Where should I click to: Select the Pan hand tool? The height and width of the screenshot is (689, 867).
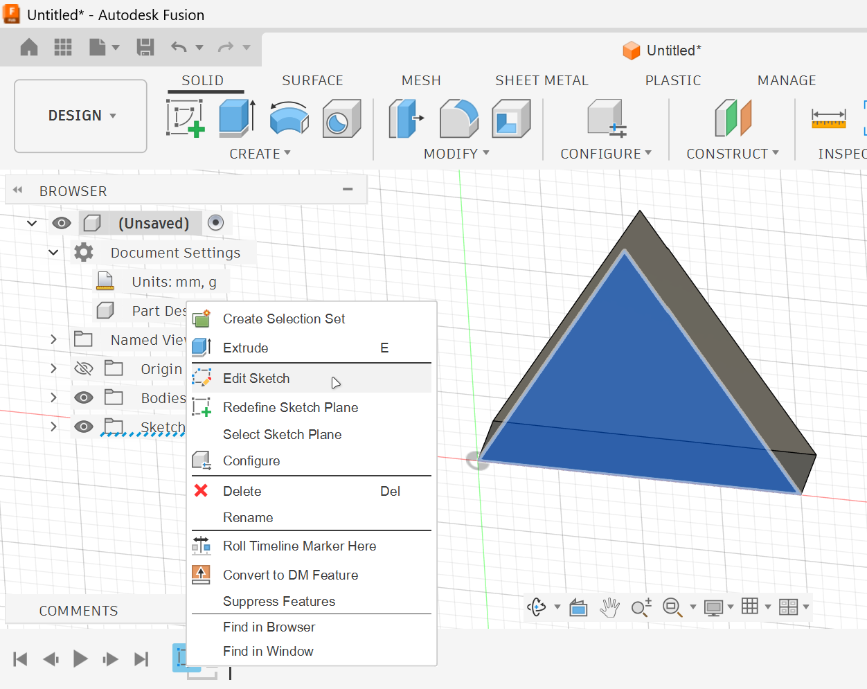pos(609,607)
